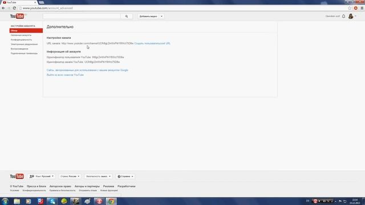Image resolution: width=365 pixels, height=205 pixels.
Task: Open the green round taskbar app icon
Action: point(64,201)
